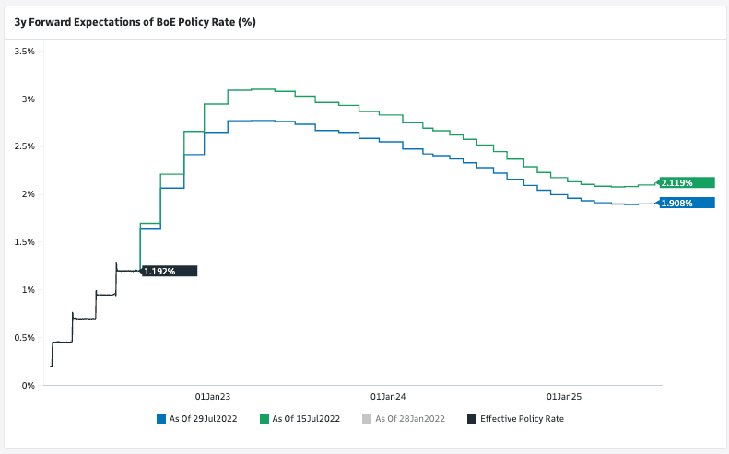Click the 0.5% y-axis label

click(x=25, y=337)
